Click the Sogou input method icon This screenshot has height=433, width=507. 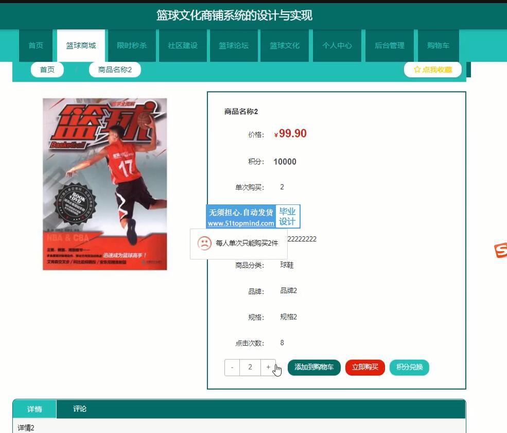(500, 251)
